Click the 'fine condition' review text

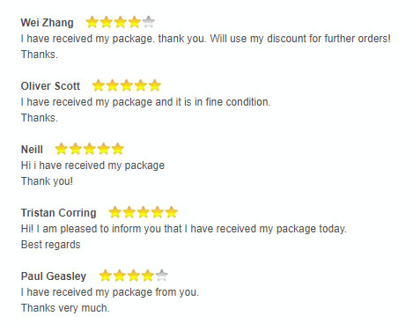145,102
